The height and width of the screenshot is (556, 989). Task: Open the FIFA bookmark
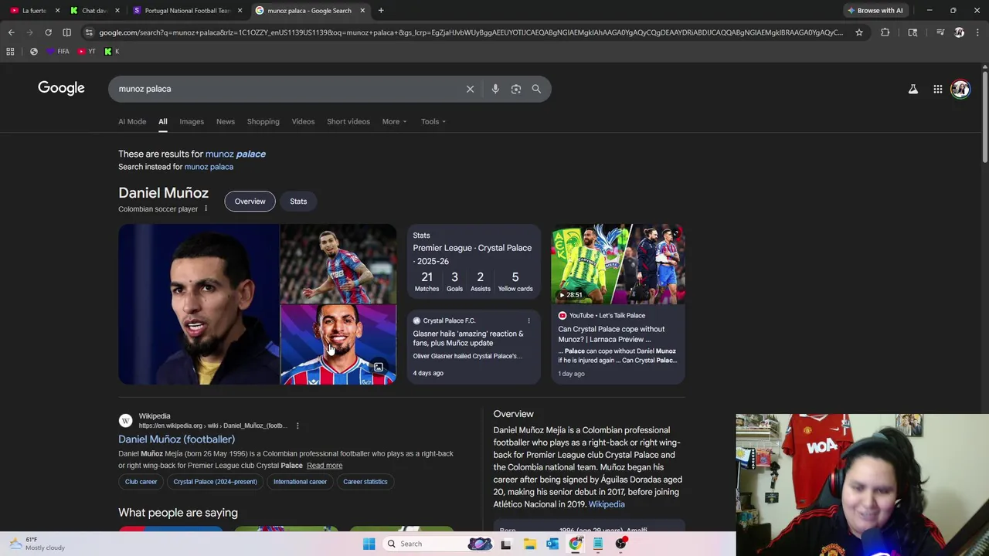click(58, 52)
